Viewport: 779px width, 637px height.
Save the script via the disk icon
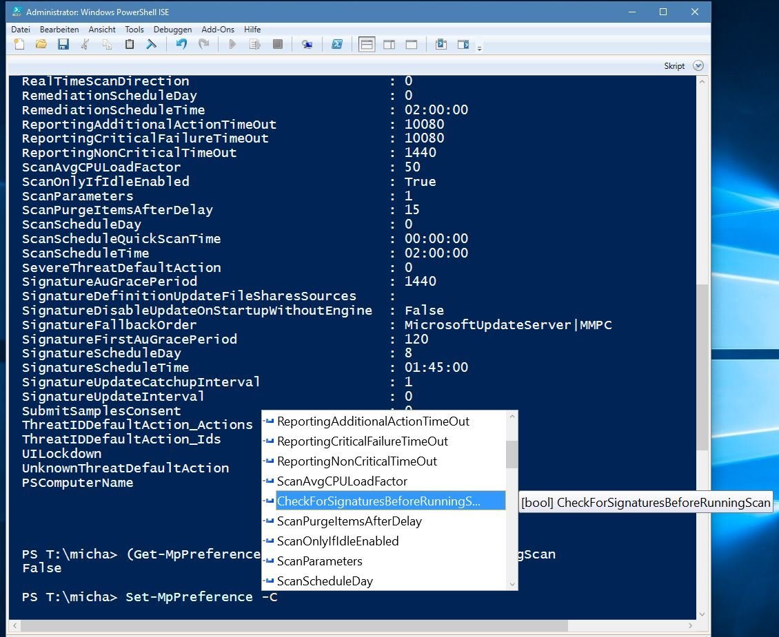(x=63, y=44)
